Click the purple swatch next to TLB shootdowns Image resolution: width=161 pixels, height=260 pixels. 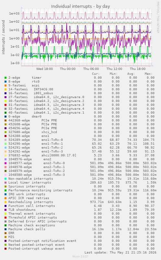point(6,210)
